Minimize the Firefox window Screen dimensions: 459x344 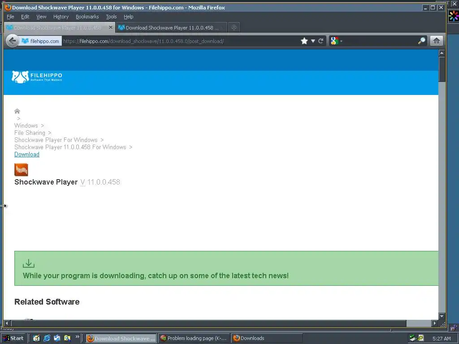[x=425, y=8]
